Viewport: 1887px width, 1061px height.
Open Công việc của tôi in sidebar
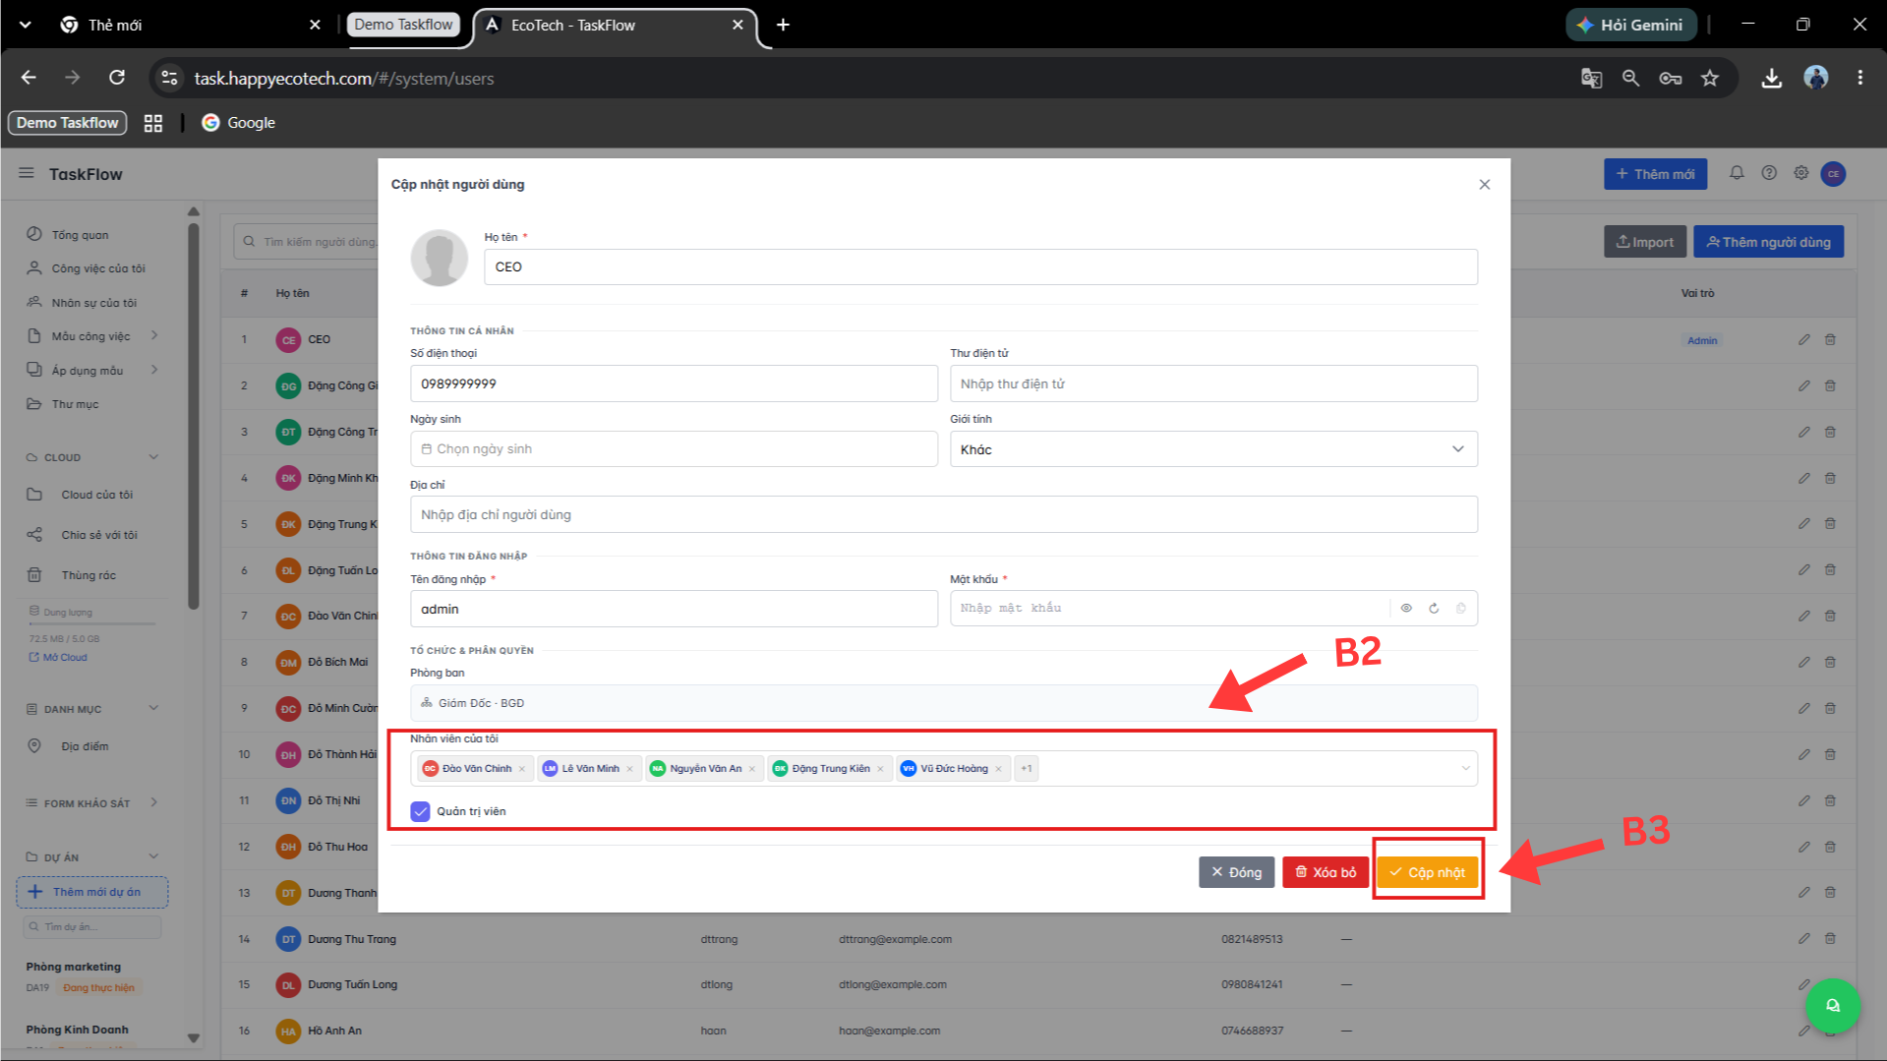(x=97, y=268)
